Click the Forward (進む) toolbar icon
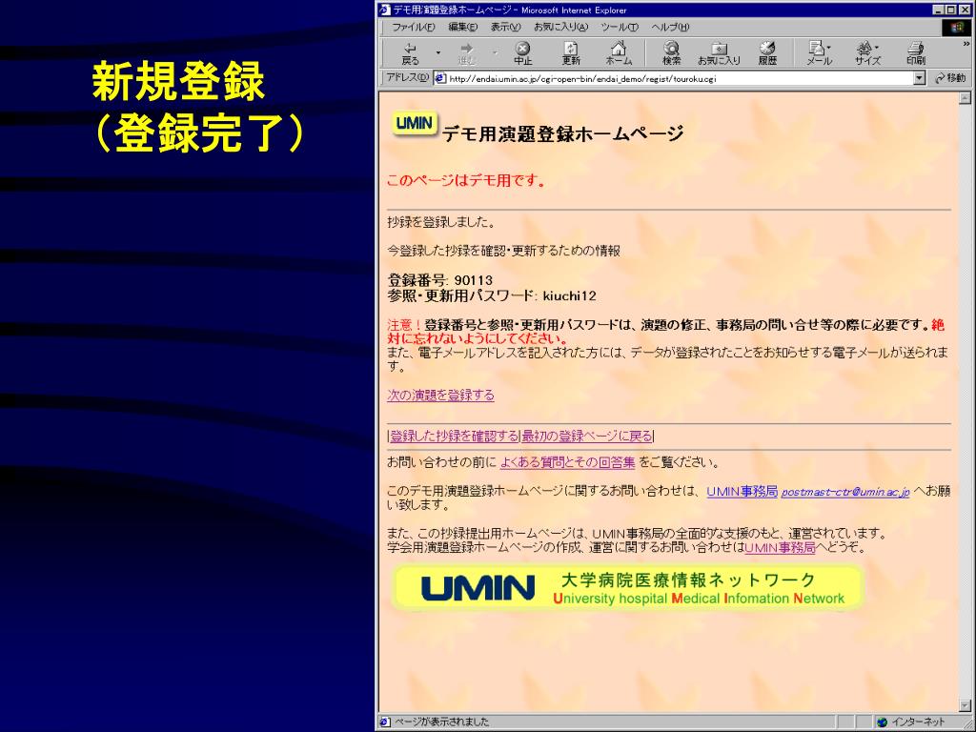Image resolution: width=976 pixels, height=732 pixels. [466, 53]
